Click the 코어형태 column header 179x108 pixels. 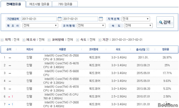pyautogui.click(x=94, y=49)
